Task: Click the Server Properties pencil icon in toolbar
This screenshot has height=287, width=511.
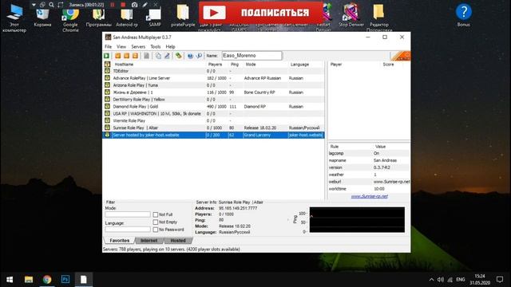Action: pyautogui.click(x=167, y=56)
